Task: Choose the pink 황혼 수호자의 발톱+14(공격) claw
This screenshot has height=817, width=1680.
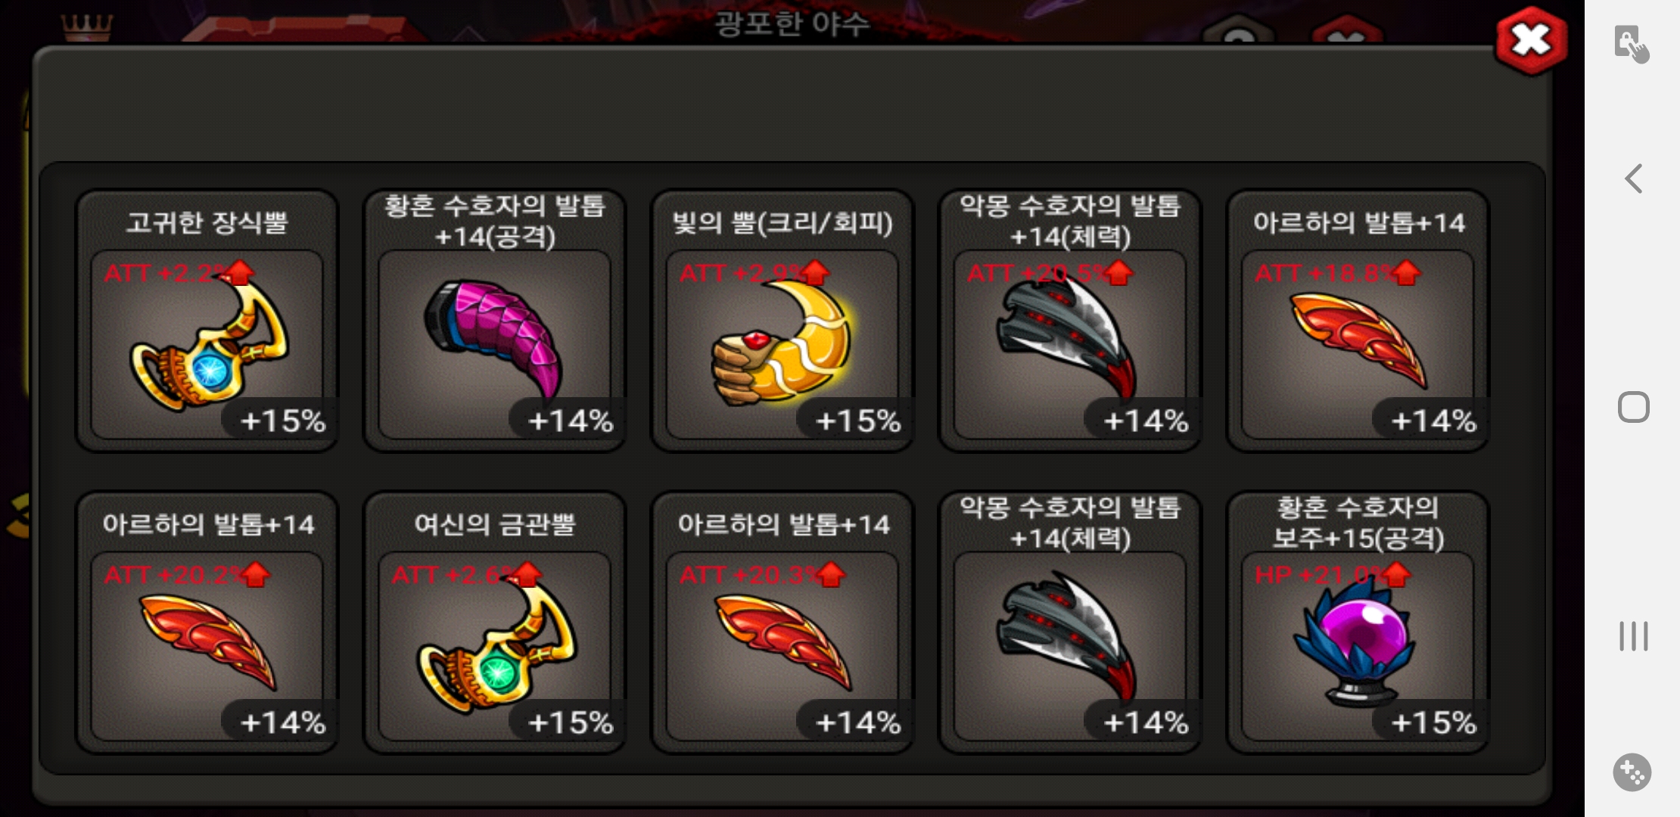Action: [x=494, y=321]
